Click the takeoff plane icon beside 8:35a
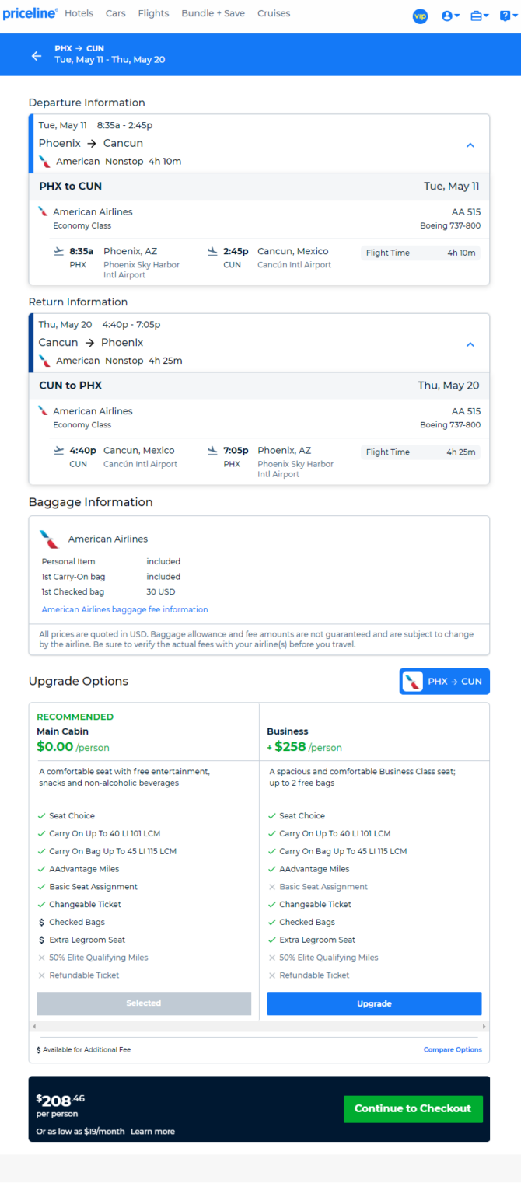 [59, 251]
